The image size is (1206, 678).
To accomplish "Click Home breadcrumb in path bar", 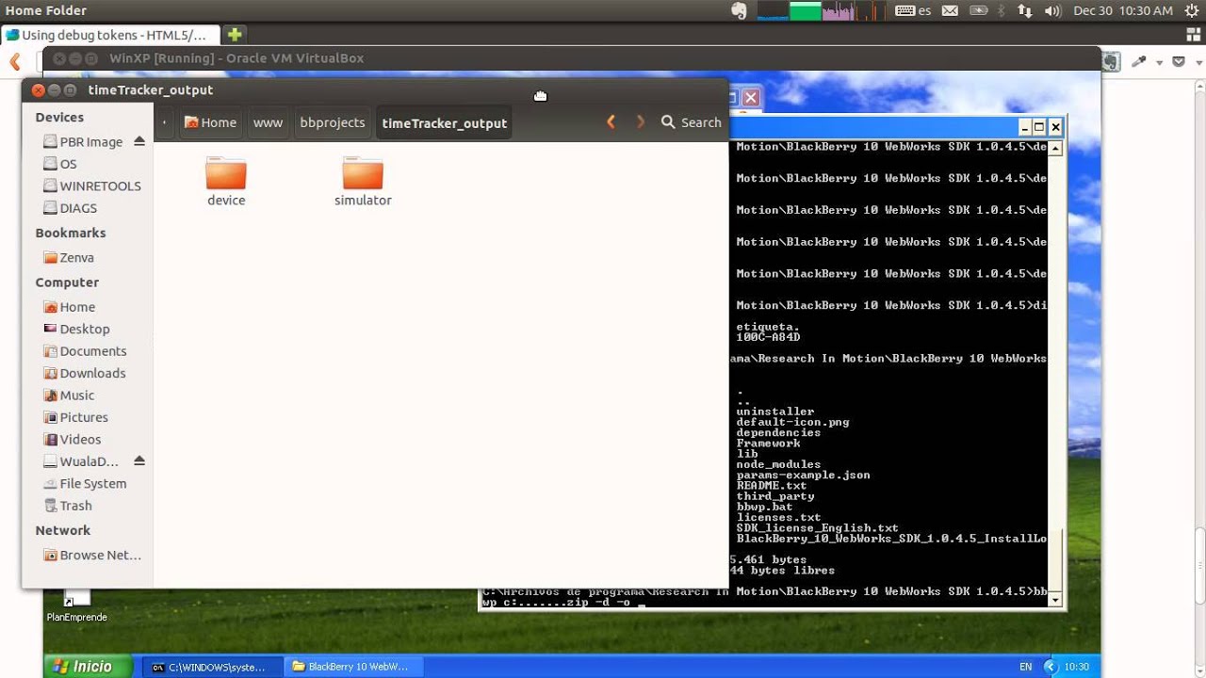I will point(210,122).
